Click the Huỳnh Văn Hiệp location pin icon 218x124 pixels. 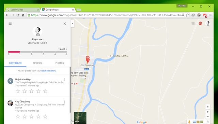[x=10, y=81]
